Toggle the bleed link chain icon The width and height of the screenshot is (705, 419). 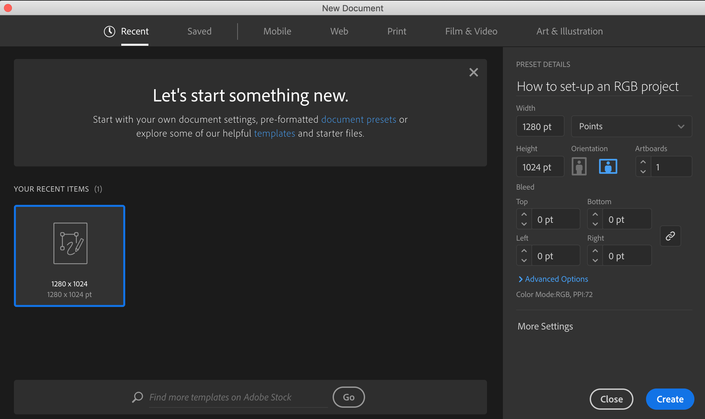click(670, 236)
